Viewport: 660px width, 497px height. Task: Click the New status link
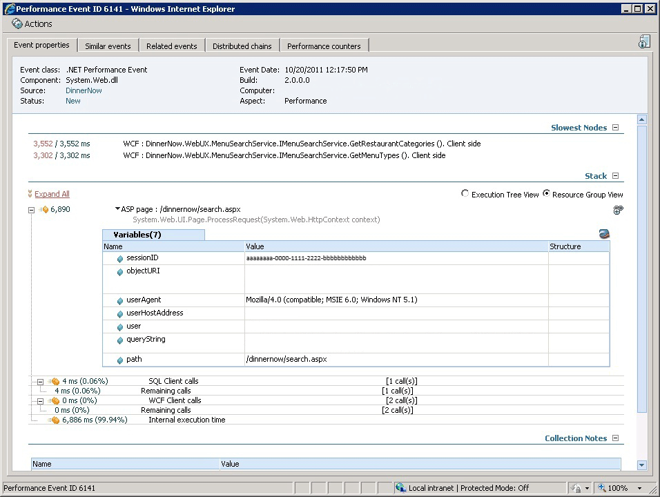point(72,101)
